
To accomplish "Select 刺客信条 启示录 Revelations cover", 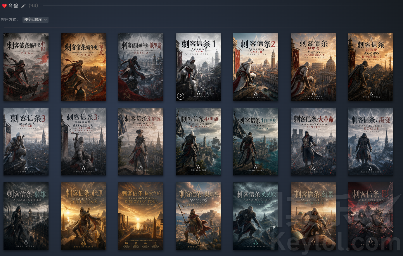I will pos(371,67).
